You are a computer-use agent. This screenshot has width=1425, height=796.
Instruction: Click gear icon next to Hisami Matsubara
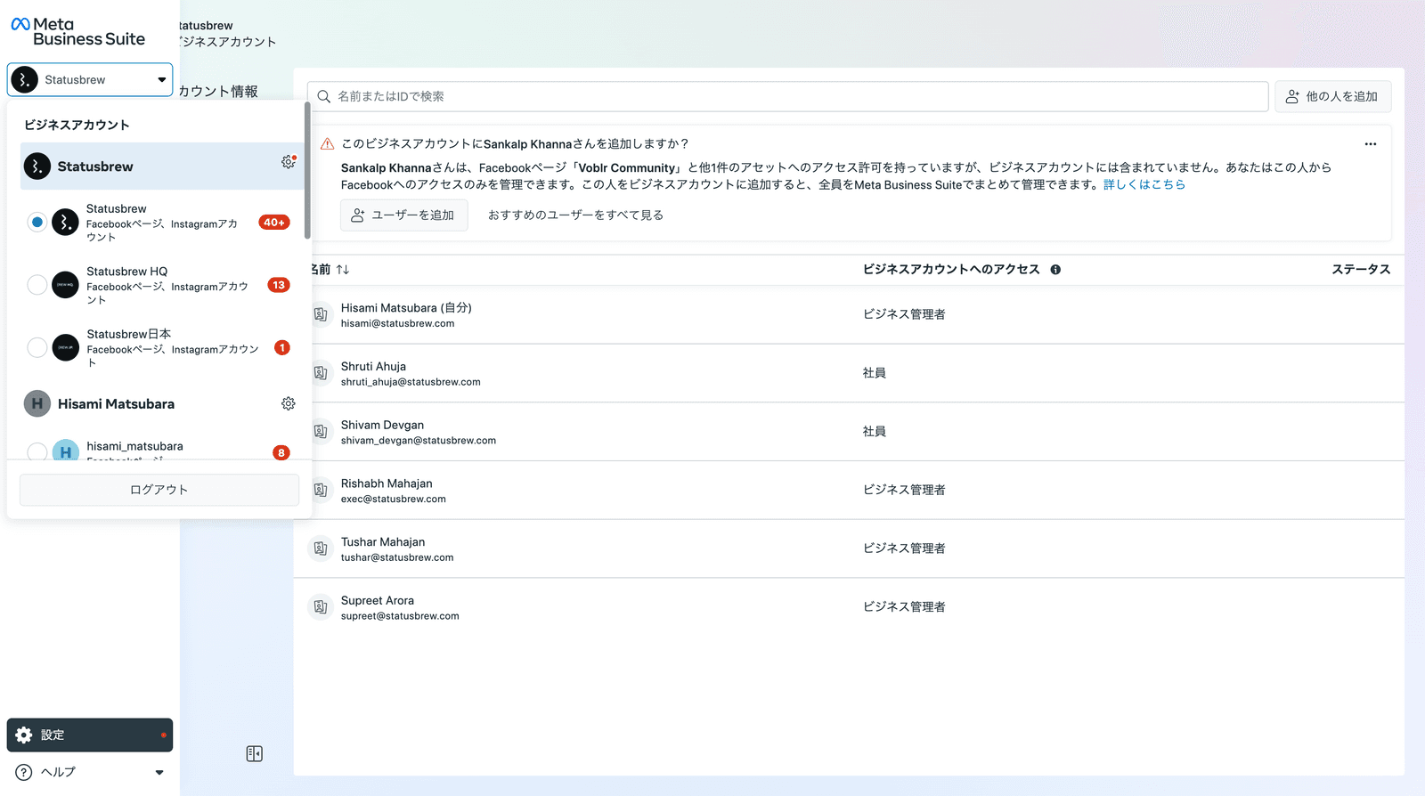pos(288,404)
